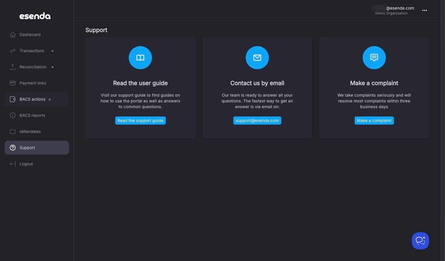The width and height of the screenshot is (445, 261).
Task: Click the Transactions arrows icon
Action: coord(13,51)
